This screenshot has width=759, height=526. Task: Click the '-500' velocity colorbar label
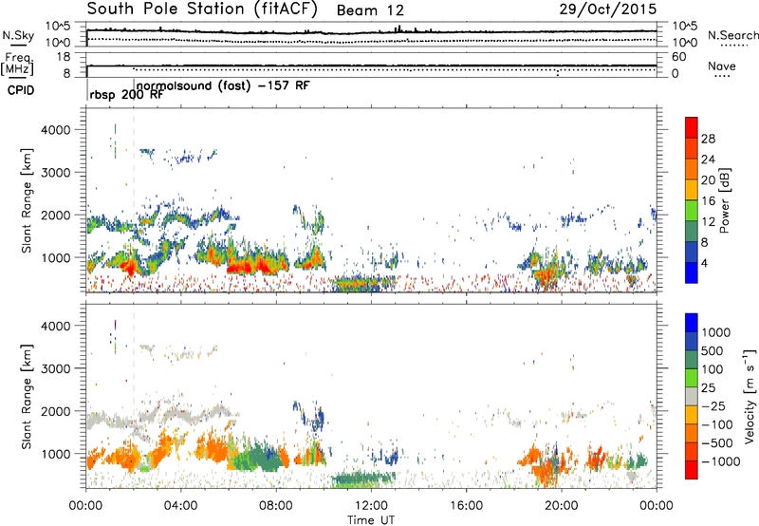pos(717,443)
